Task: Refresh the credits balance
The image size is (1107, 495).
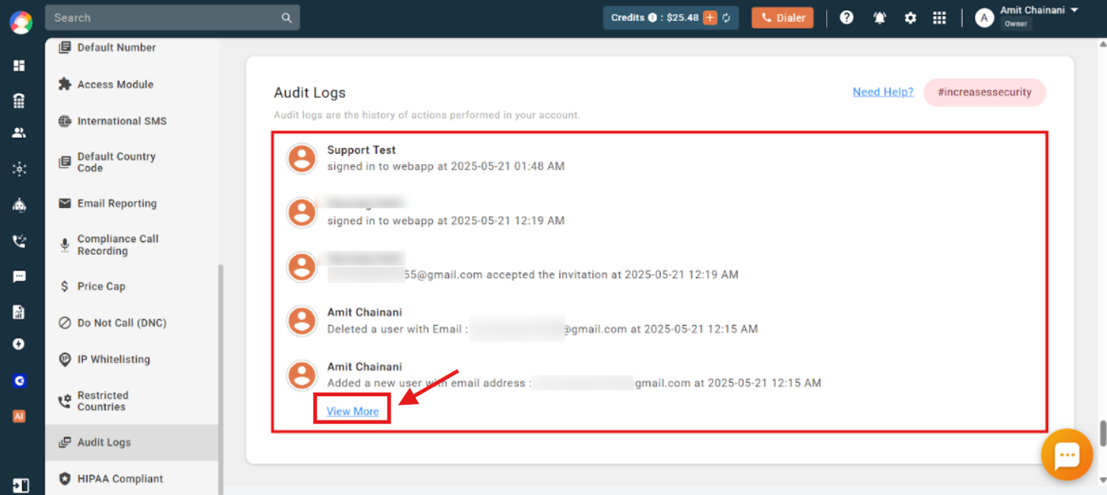Action: point(726,17)
